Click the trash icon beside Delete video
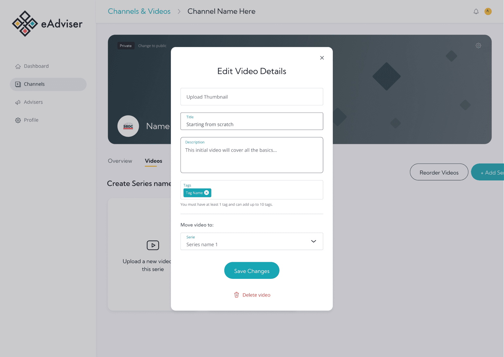Image resolution: width=504 pixels, height=357 pixels. [236, 295]
